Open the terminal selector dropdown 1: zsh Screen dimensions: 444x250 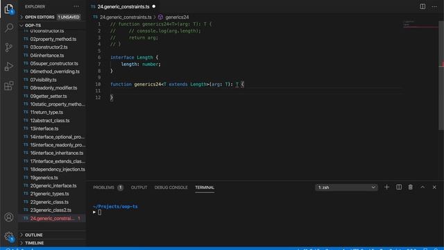pyautogui.click(x=346, y=187)
